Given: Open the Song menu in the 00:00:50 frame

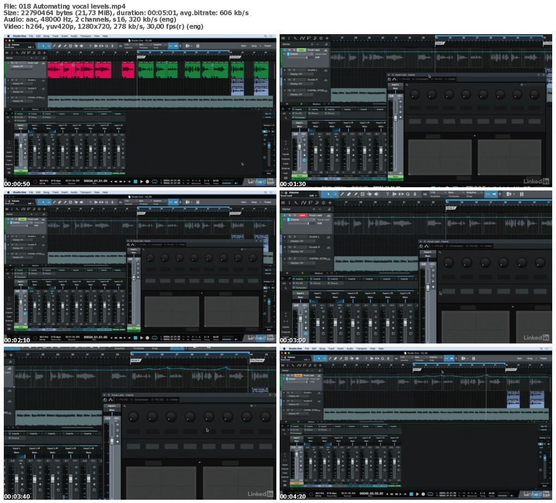Looking at the screenshot, I should coord(47,36).
